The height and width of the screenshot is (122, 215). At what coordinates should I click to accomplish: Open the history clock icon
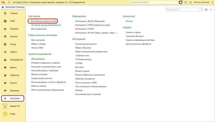click(x=186, y=2)
